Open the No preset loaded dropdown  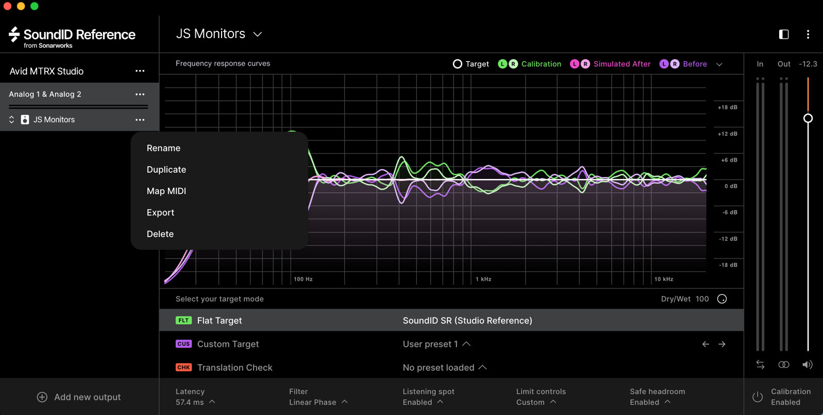[445, 367]
